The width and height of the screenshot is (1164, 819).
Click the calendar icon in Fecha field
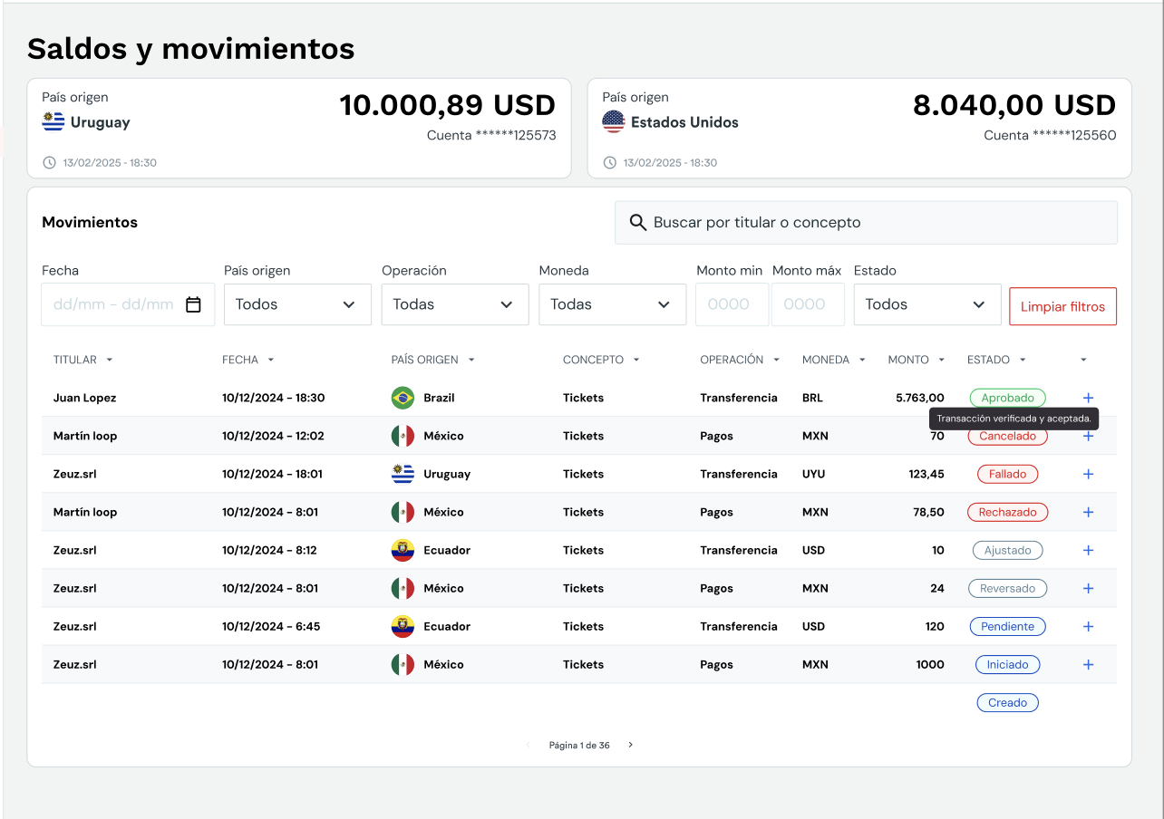193,304
